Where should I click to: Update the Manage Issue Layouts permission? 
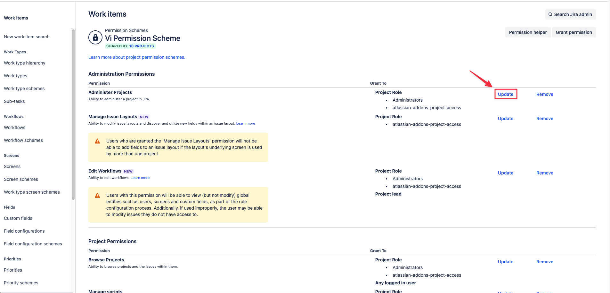[x=505, y=119]
